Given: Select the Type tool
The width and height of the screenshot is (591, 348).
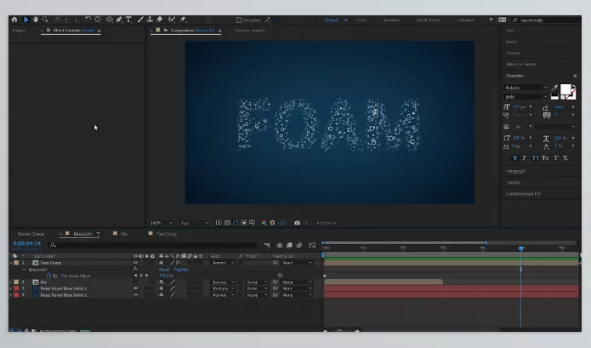Looking at the screenshot, I should [x=128, y=20].
